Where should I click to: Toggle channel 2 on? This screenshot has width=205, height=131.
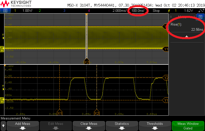(39, 11)
